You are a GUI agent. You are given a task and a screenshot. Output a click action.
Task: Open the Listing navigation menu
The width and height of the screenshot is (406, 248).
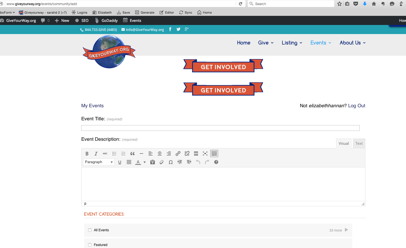click(x=292, y=43)
